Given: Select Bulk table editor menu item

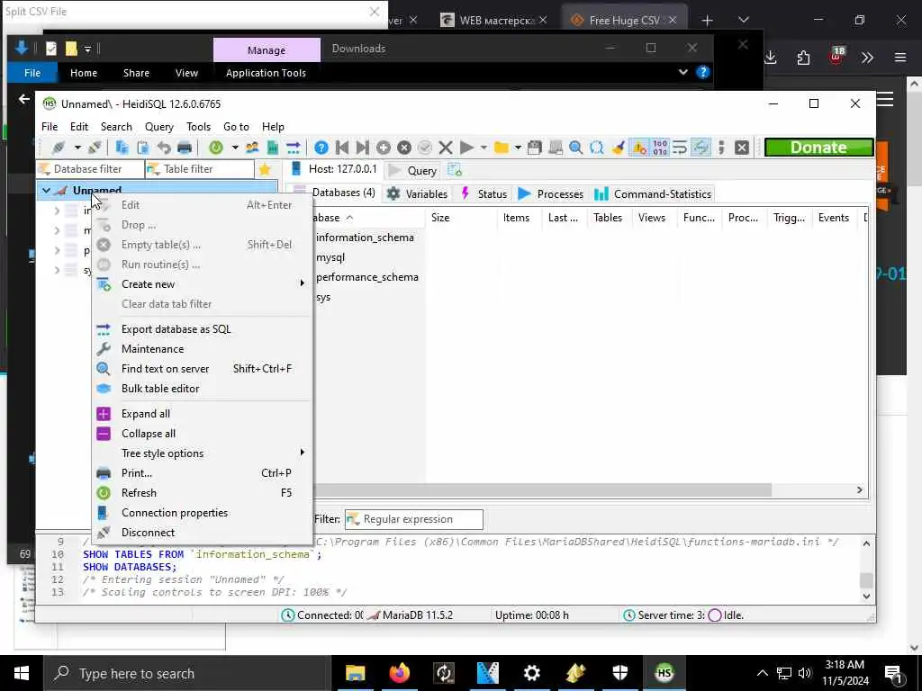Looking at the screenshot, I should pos(203,389).
